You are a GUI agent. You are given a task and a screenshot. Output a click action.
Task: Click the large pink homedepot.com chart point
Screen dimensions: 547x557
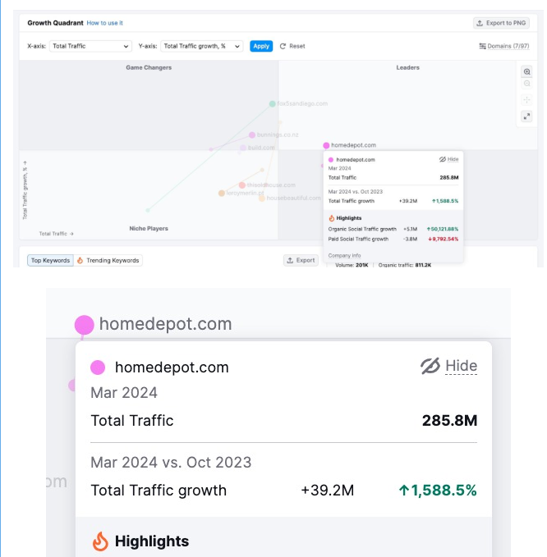click(85, 325)
